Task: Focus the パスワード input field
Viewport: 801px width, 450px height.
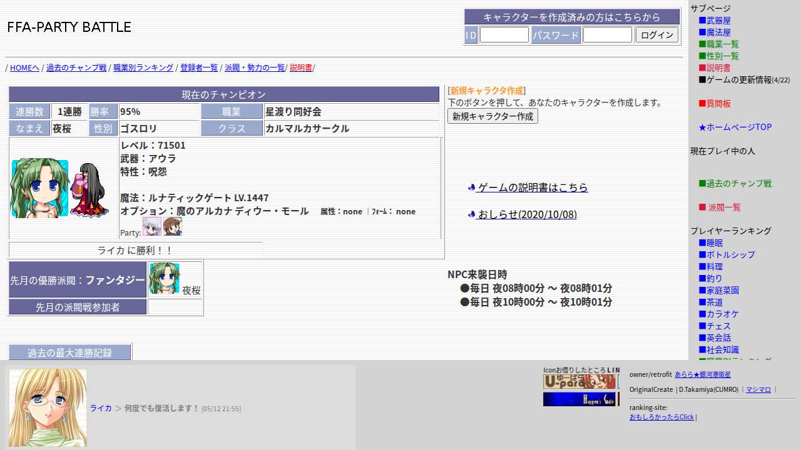Action: click(x=608, y=35)
